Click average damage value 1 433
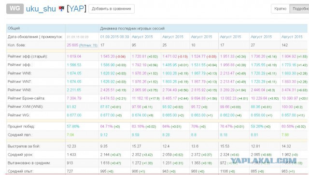309x175 pixels. point(71,155)
